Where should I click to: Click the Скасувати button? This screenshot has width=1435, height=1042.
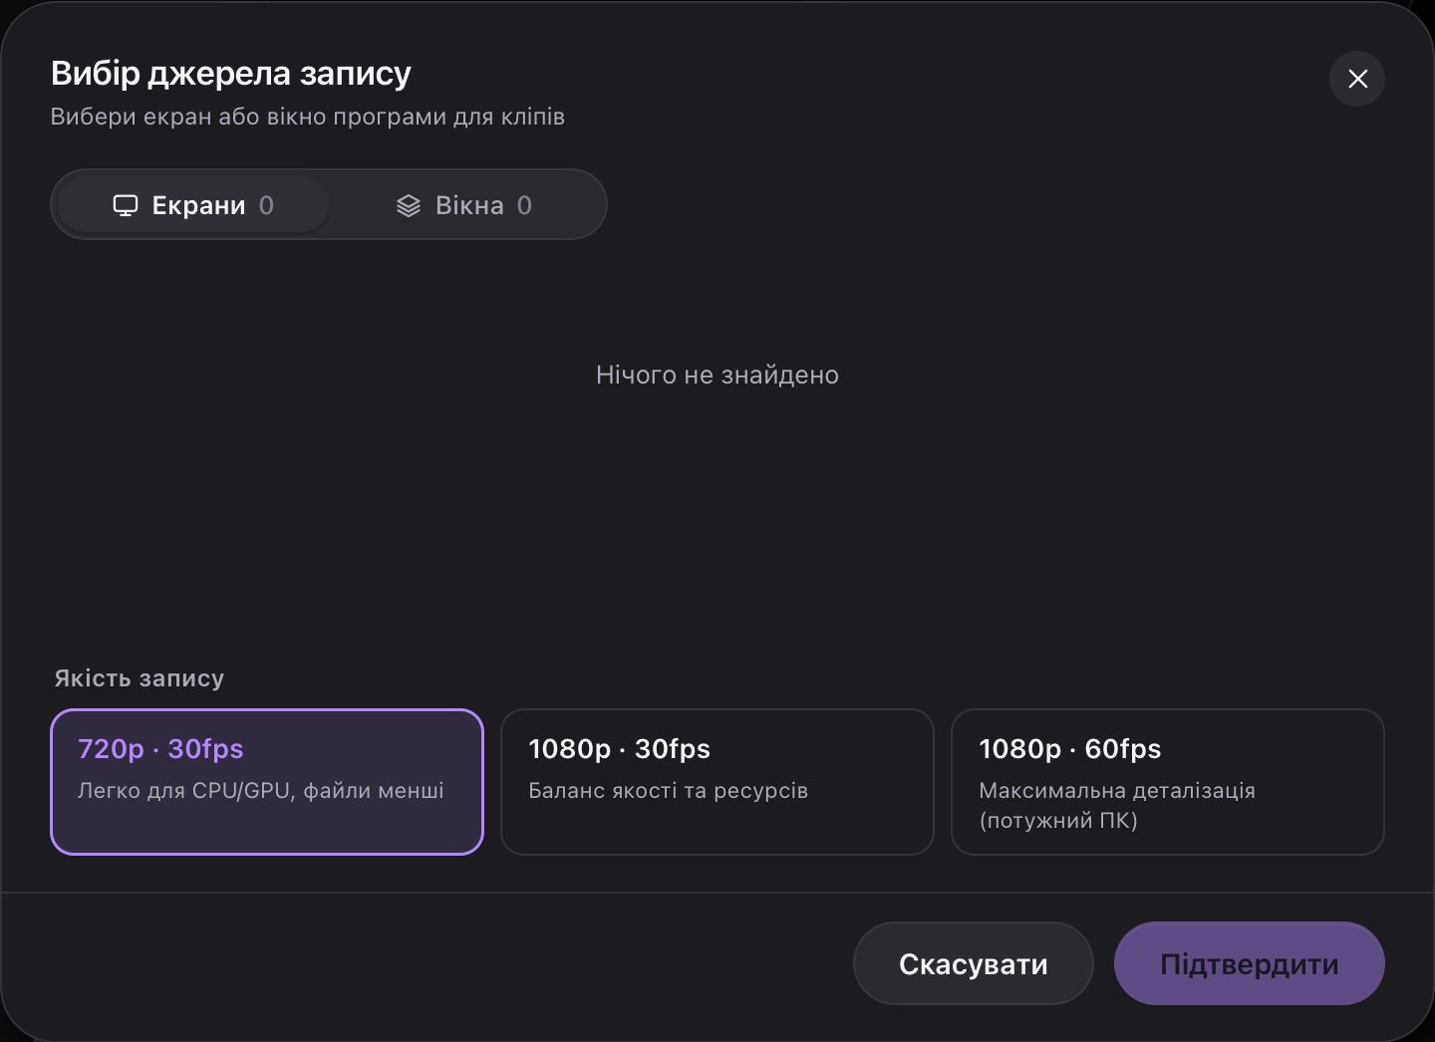coord(974,963)
